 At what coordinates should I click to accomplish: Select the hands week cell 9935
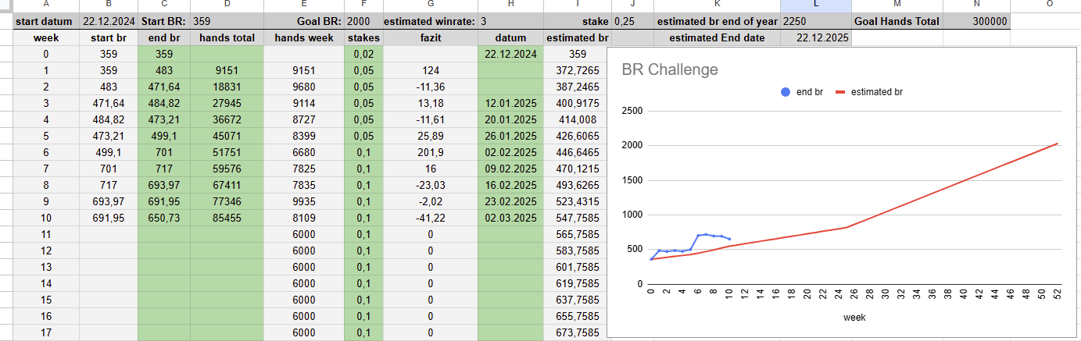304,201
